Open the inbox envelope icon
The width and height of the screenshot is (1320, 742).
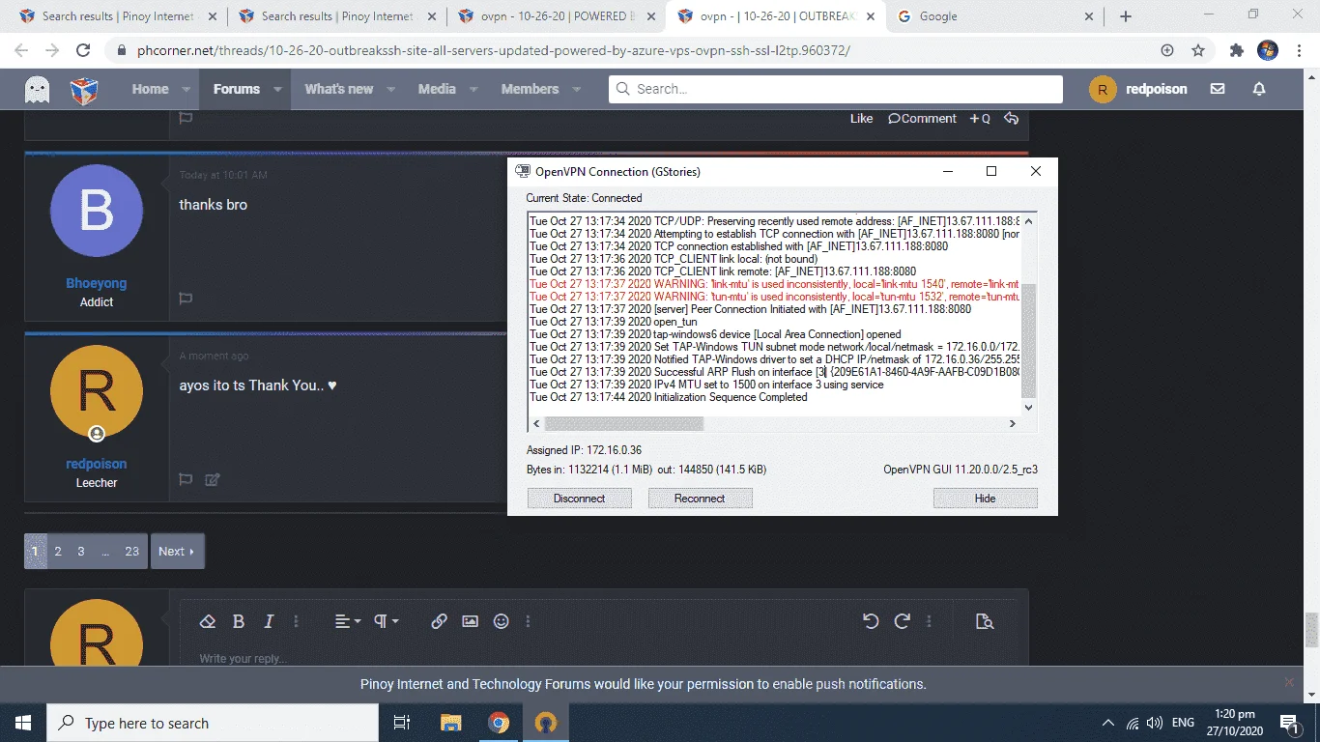pos(1218,89)
